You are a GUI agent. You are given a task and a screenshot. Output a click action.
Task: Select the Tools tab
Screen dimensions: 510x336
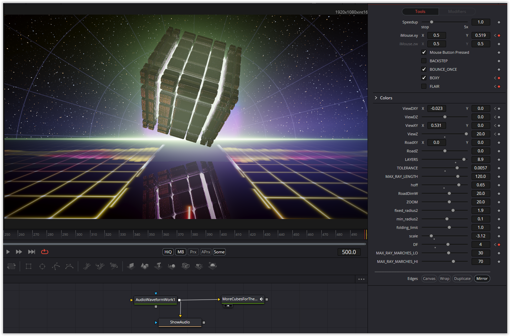(420, 12)
